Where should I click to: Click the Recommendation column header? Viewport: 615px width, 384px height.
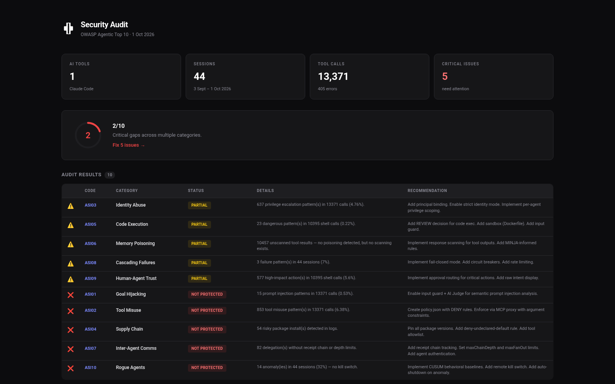point(427,190)
